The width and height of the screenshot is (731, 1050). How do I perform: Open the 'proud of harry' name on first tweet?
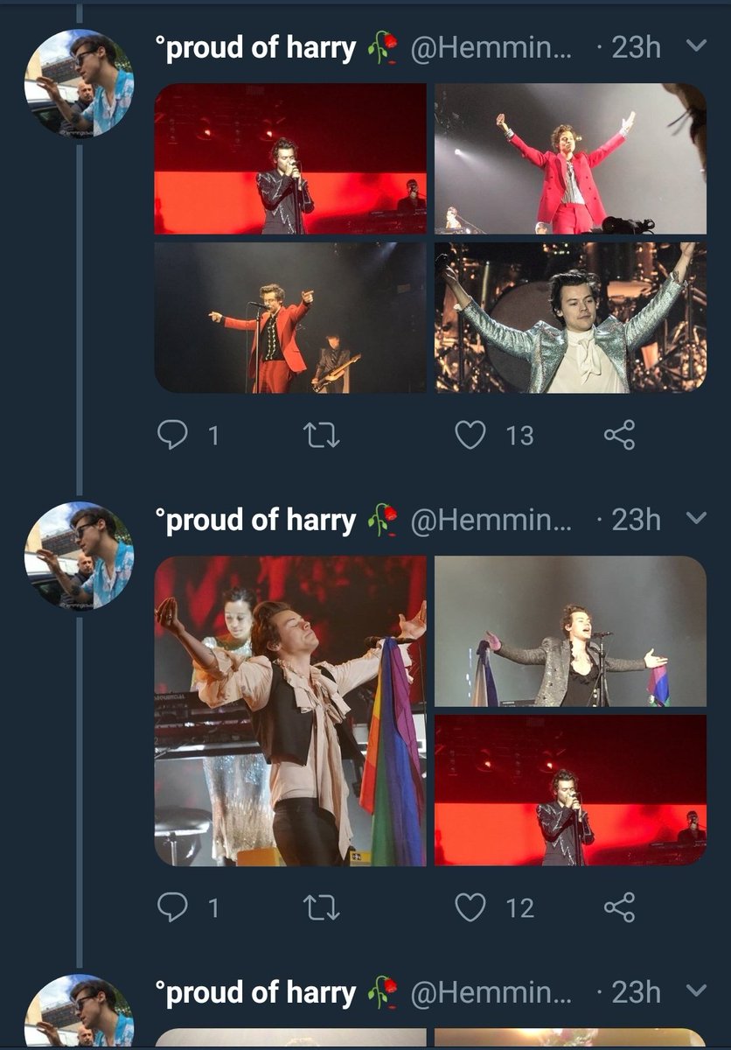coord(255,48)
